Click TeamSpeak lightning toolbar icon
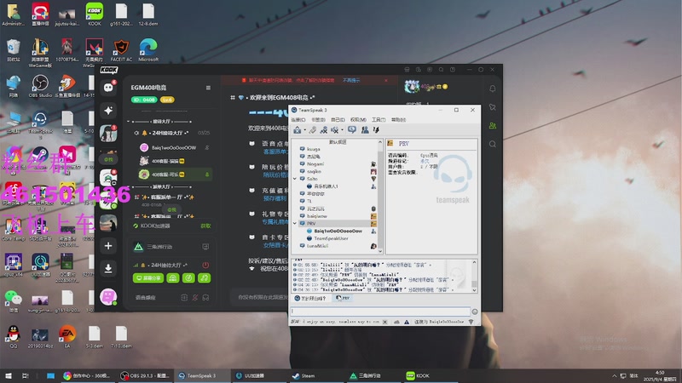The height and width of the screenshot is (383, 682). (376, 130)
